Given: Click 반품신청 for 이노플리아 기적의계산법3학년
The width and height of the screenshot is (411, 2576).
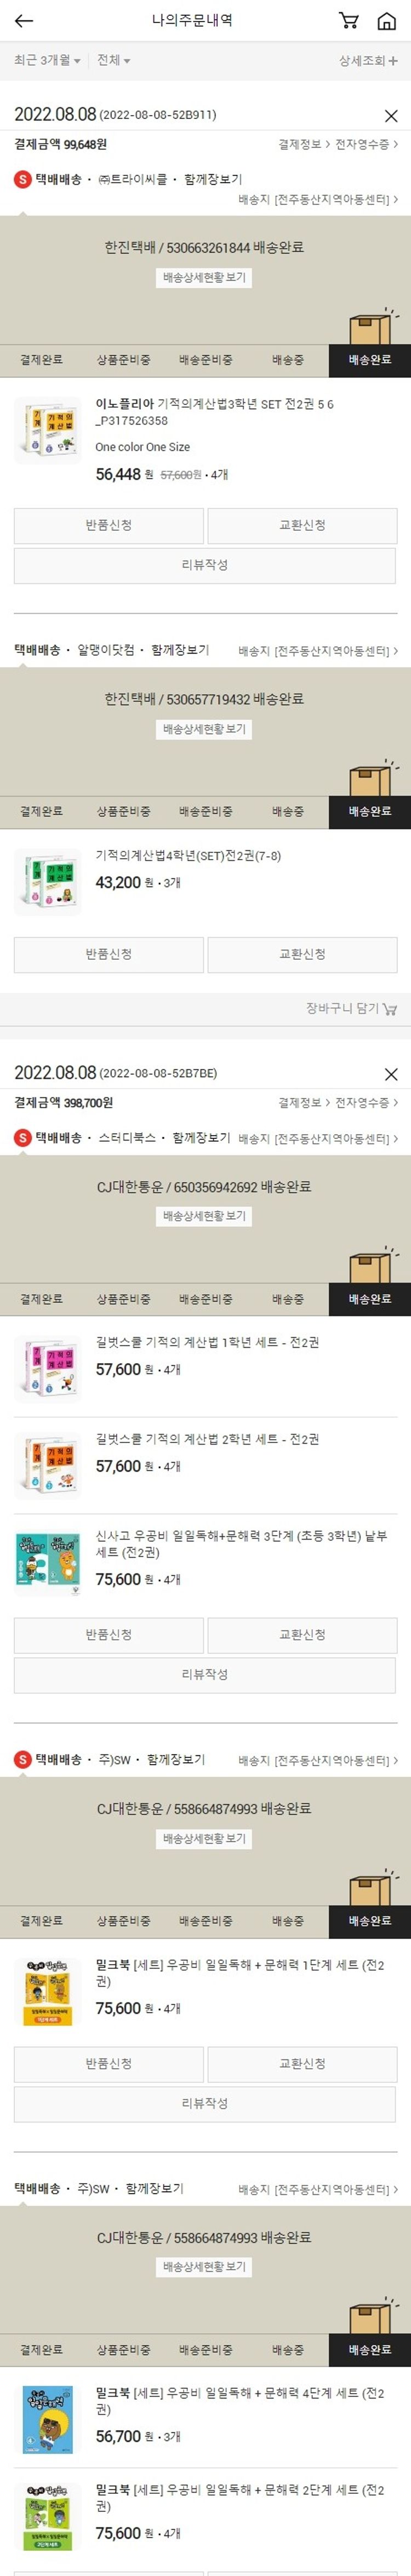Looking at the screenshot, I should click(108, 525).
